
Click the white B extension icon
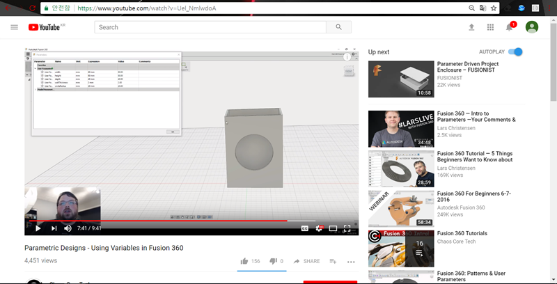(x=535, y=8)
